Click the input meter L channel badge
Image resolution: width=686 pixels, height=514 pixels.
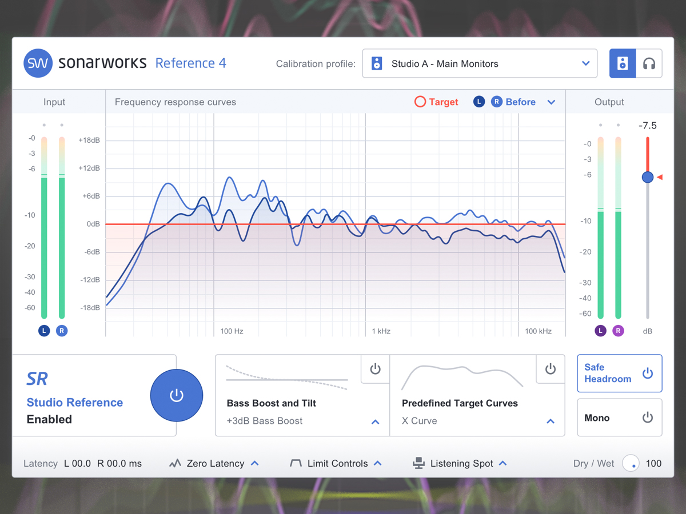point(44,331)
